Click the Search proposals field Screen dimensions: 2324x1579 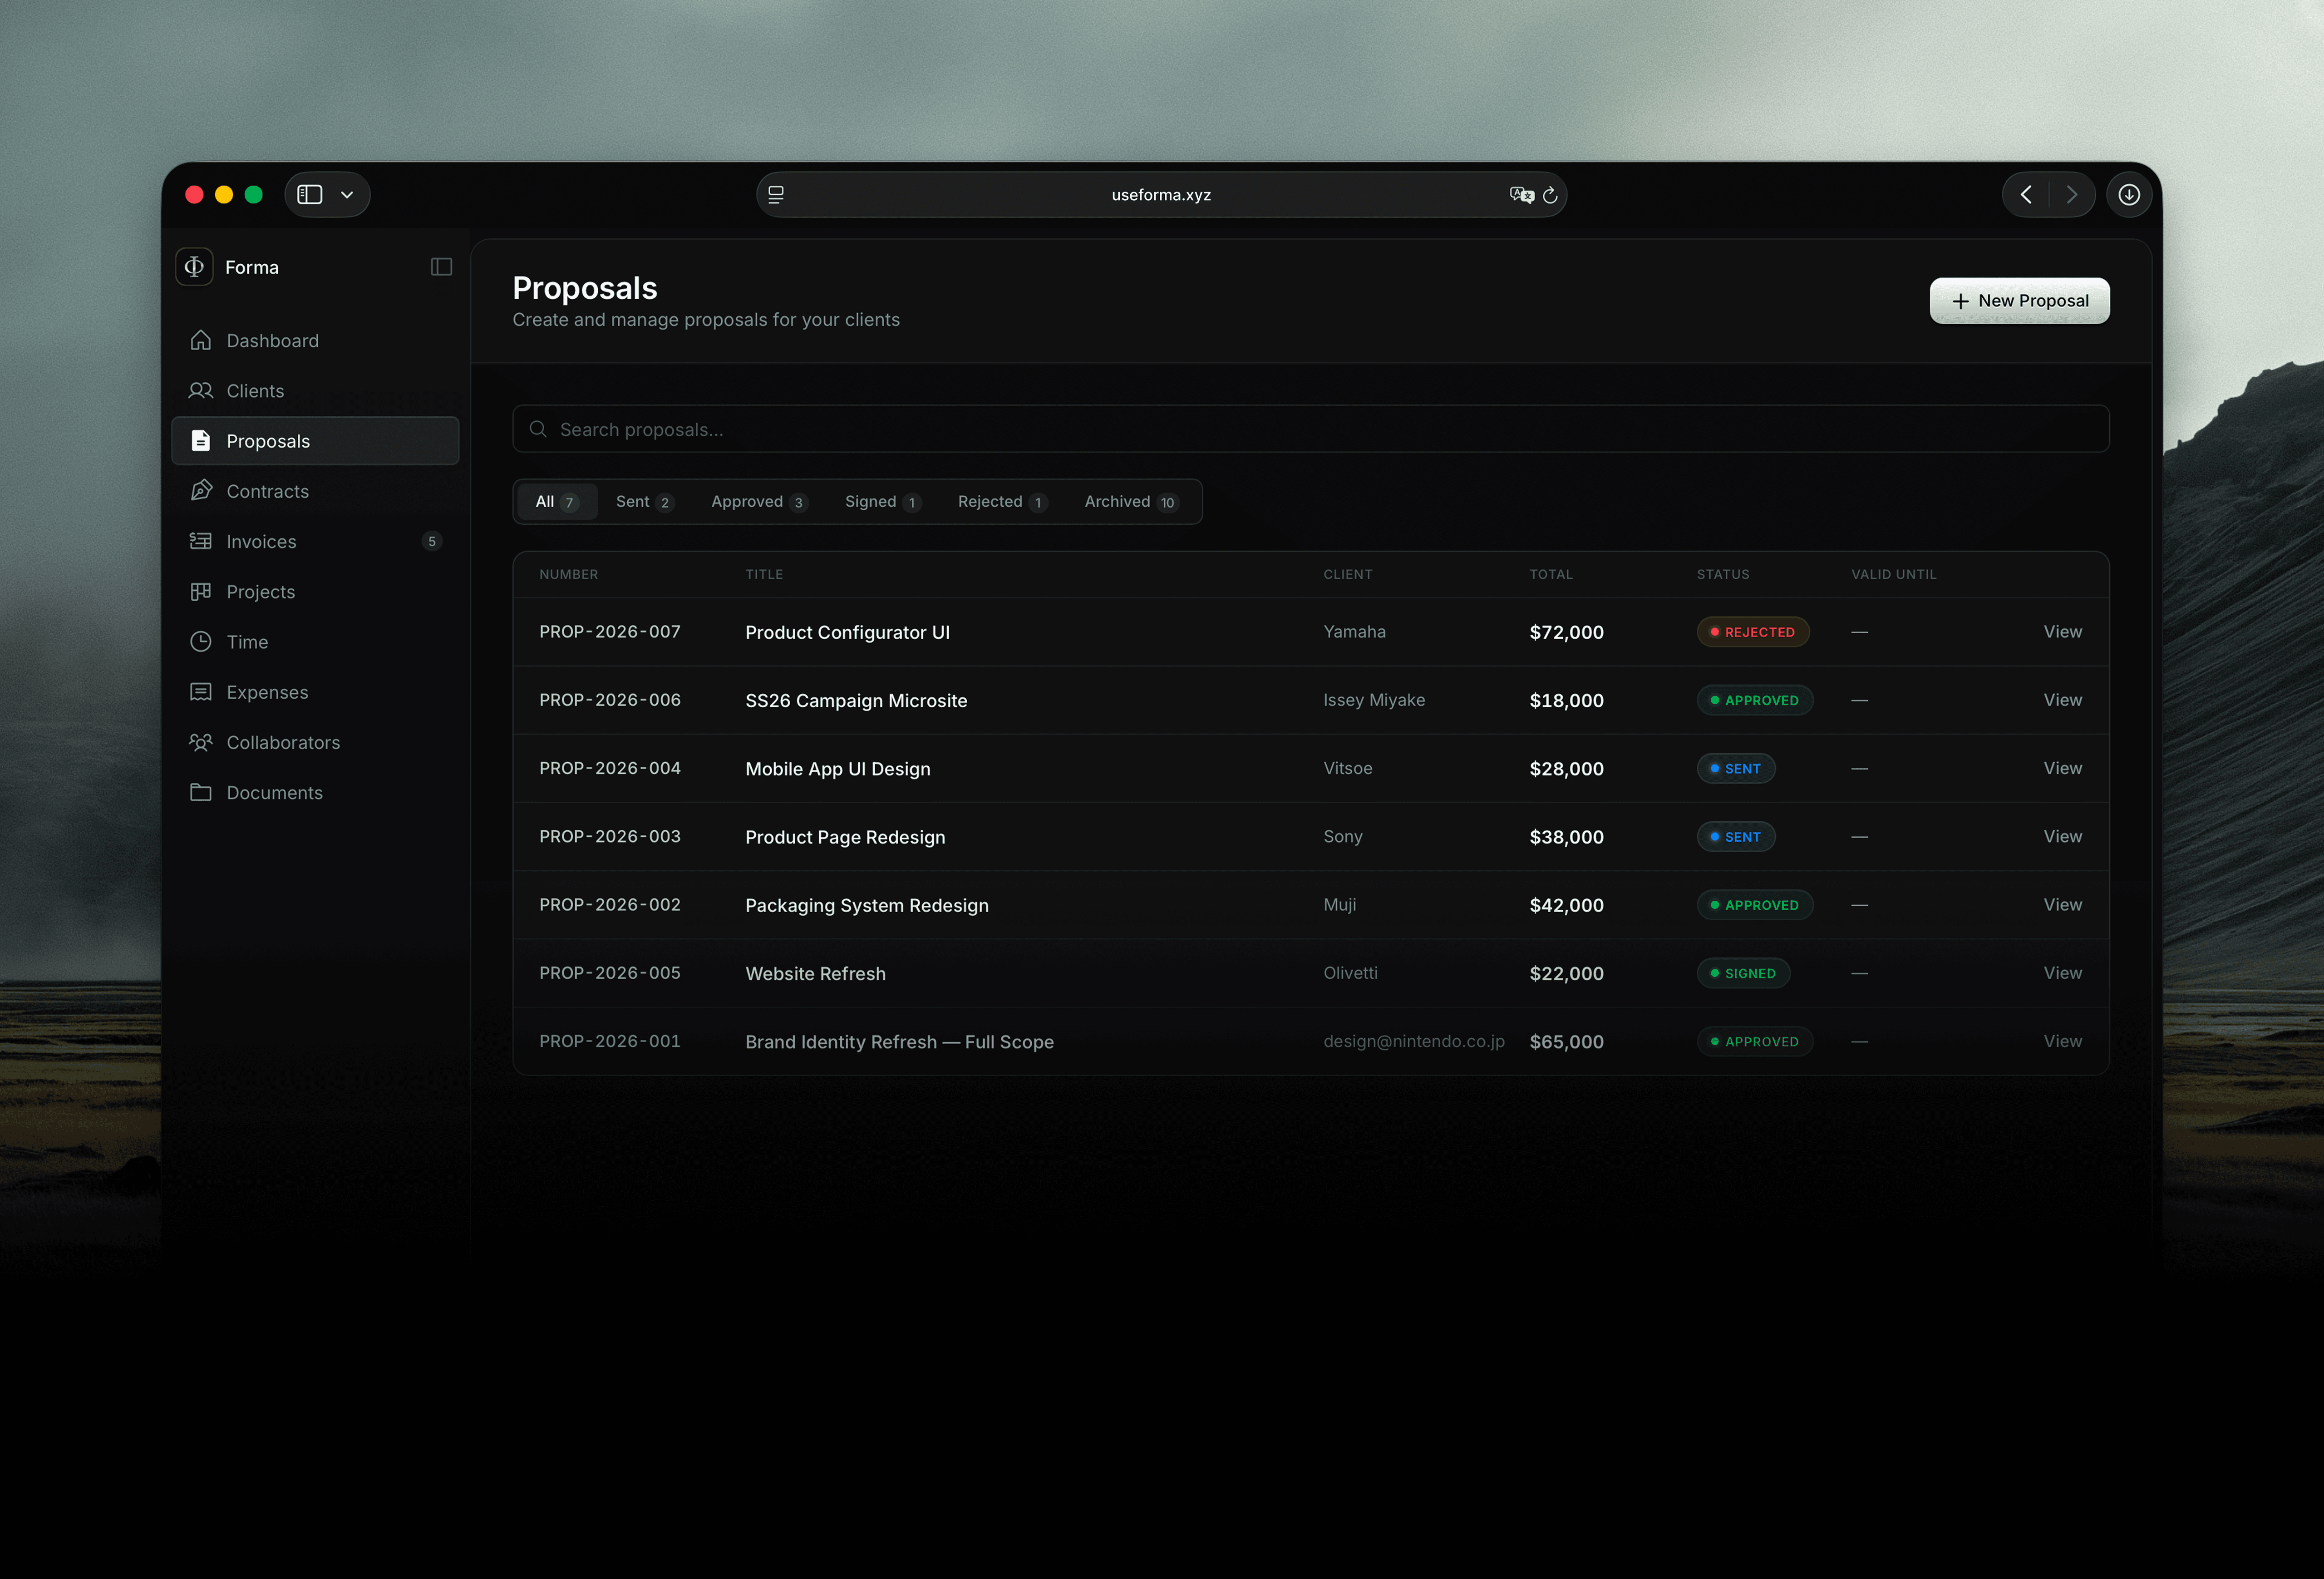[x=1311, y=429]
